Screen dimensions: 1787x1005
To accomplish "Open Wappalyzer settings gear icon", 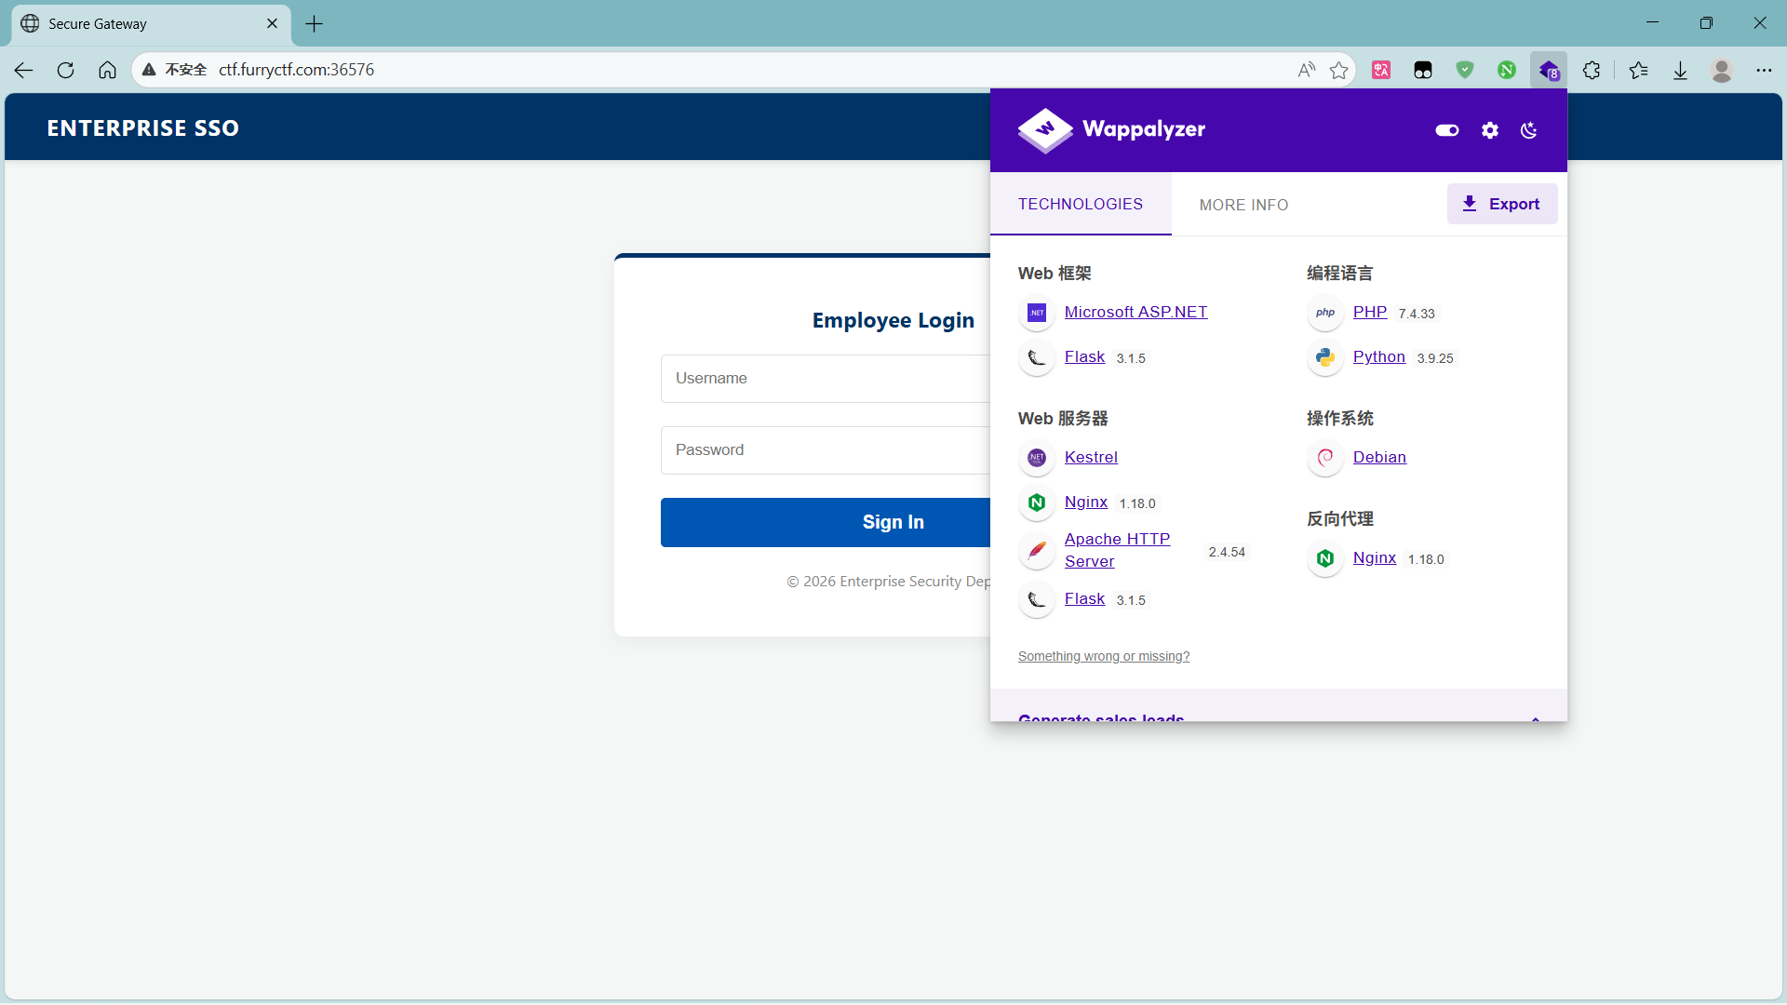I will (x=1490, y=130).
